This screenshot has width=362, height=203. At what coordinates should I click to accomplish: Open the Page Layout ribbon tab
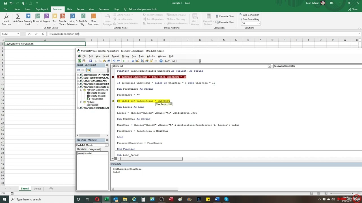point(42,9)
